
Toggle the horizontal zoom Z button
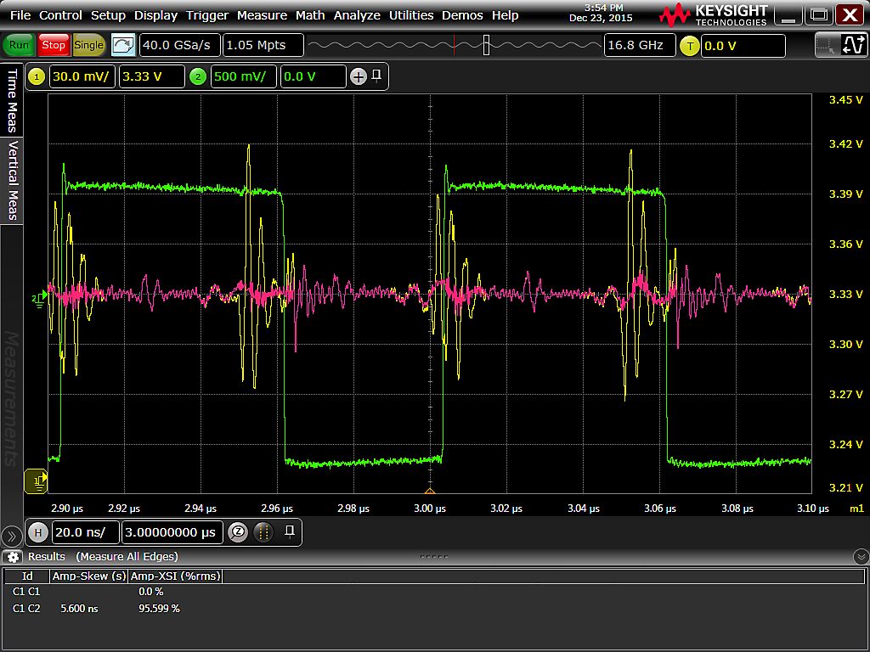238,532
